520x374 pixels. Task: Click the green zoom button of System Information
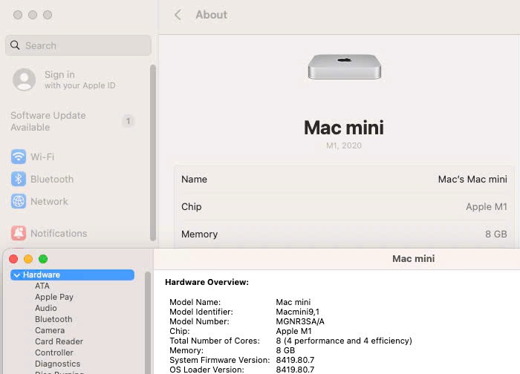coord(43,258)
